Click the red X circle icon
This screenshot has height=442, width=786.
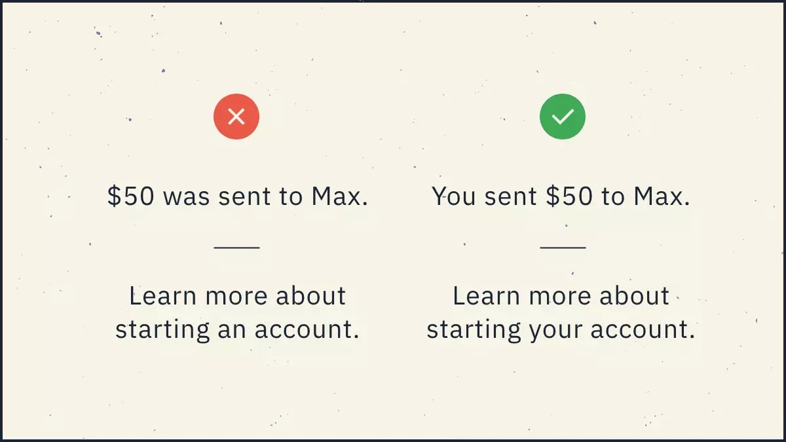pyautogui.click(x=236, y=117)
